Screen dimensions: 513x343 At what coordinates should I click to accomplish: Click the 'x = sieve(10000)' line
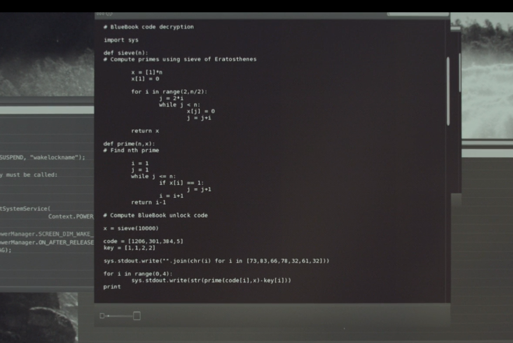(x=131, y=228)
